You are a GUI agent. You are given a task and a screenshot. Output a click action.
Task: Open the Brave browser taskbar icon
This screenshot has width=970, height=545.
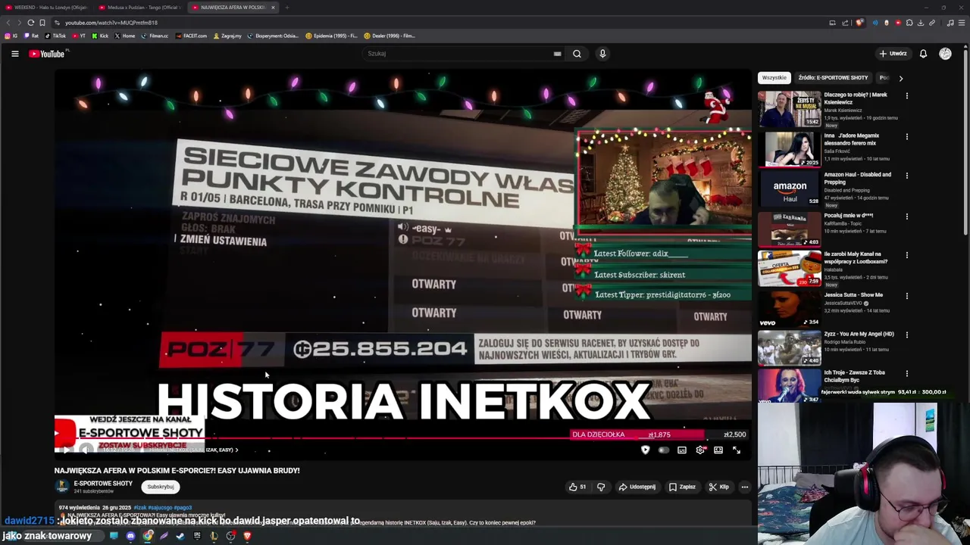point(247,536)
